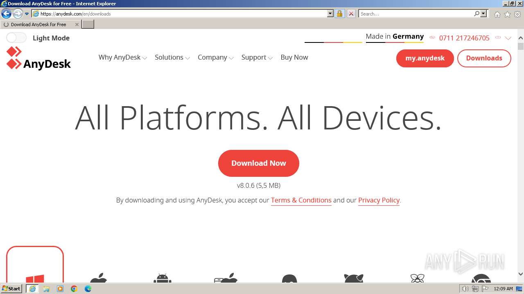Viewport: 524px width, 294px height.
Task: Click the taskbar clock 12:09 AM
Action: click(503, 289)
